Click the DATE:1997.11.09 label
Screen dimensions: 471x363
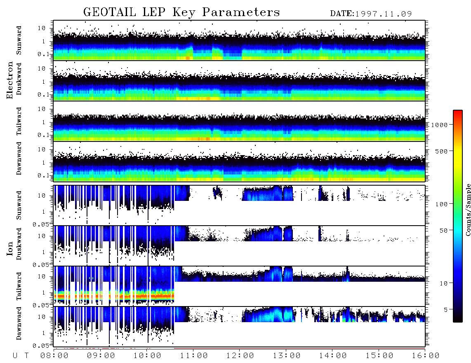click(x=371, y=14)
